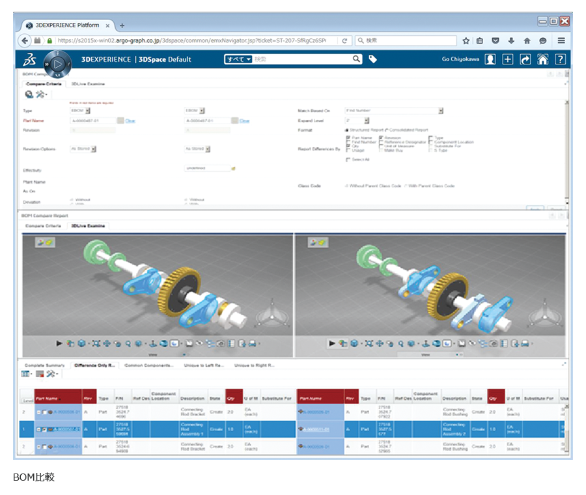Click the search icon in Compare Criteria toolbar
Image resolution: width=586 pixels, height=495 pixels.
[29, 94]
